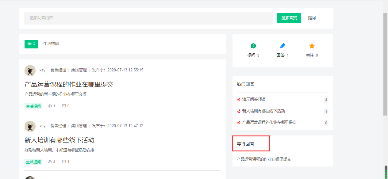Open hot answer 产品运营课程的作业在哪里提交
388x179 pixels.
(269, 123)
